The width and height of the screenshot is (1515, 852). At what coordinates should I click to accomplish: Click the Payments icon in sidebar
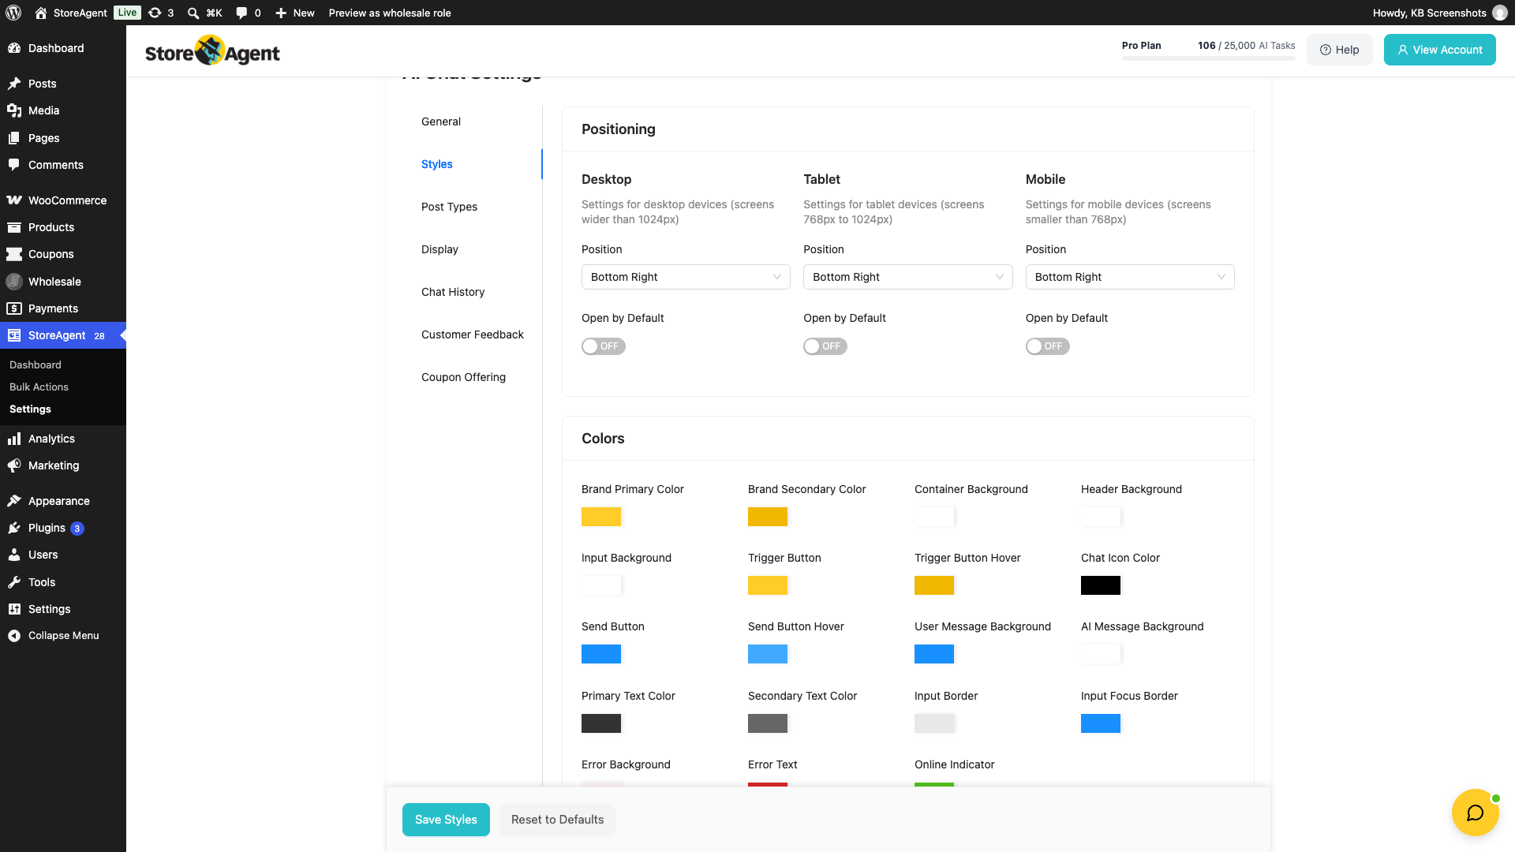tap(14, 308)
